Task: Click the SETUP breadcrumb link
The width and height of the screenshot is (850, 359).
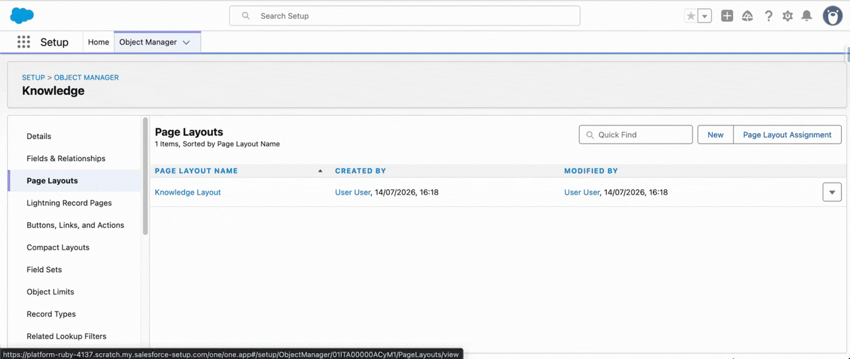Action: 33,78
